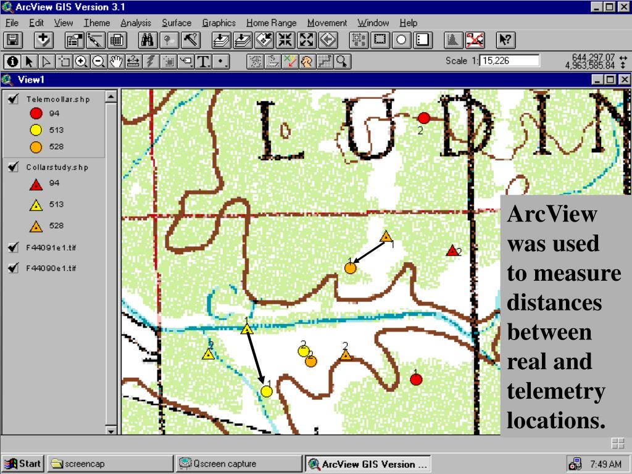The width and height of the screenshot is (632, 474).
Task: Open the Surface menu
Action: click(x=177, y=23)
